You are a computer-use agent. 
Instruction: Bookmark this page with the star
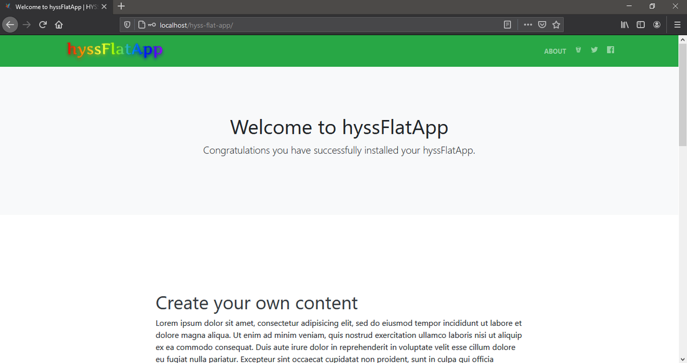(556, 25)
